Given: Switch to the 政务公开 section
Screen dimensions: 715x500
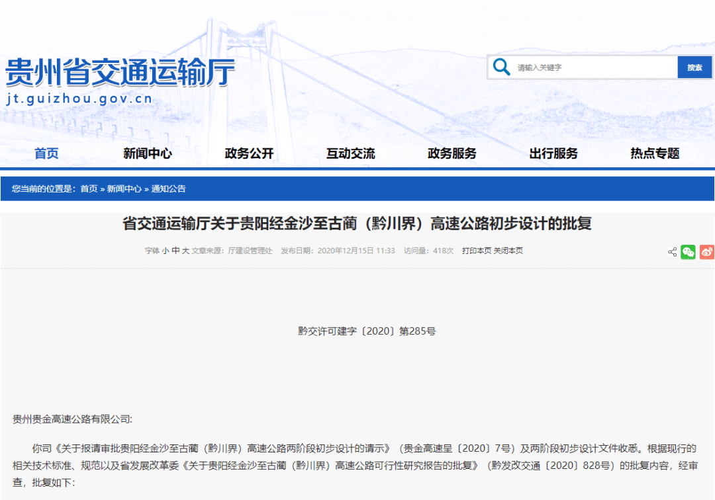Looking at the screenshot, I should 248,153.
